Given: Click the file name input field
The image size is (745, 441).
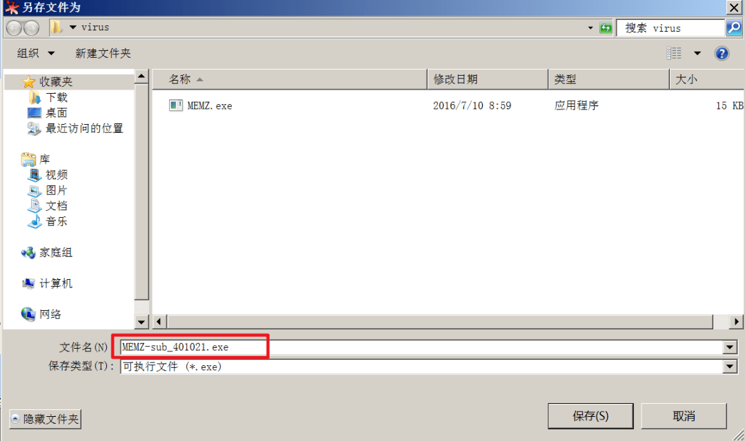Looking at the screenshot, I should tap(422, 347).
